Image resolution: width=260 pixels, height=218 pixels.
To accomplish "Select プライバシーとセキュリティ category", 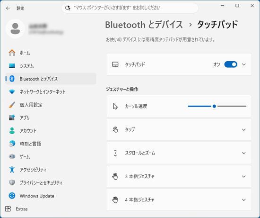I will [x=51, y=182].
